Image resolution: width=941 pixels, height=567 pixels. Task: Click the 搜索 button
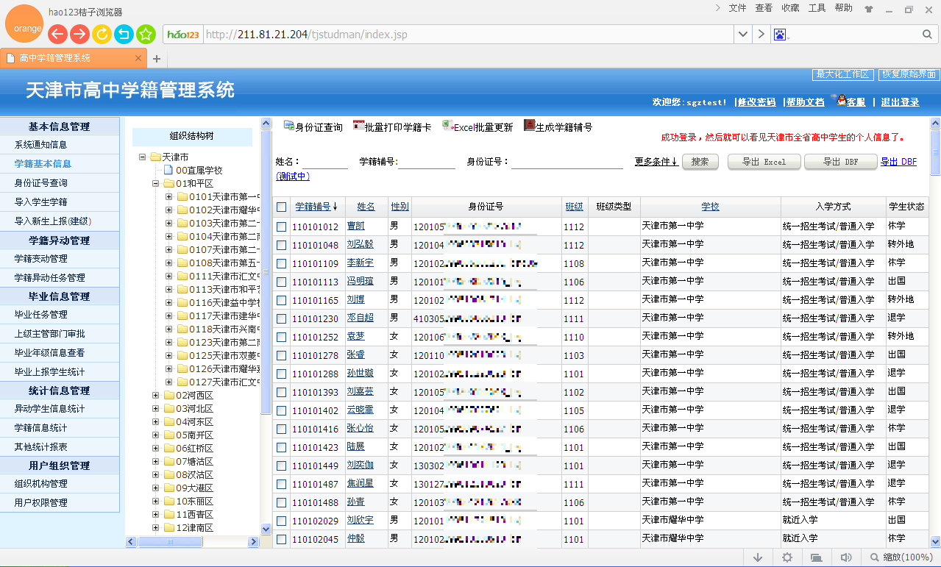click(700, 162)
